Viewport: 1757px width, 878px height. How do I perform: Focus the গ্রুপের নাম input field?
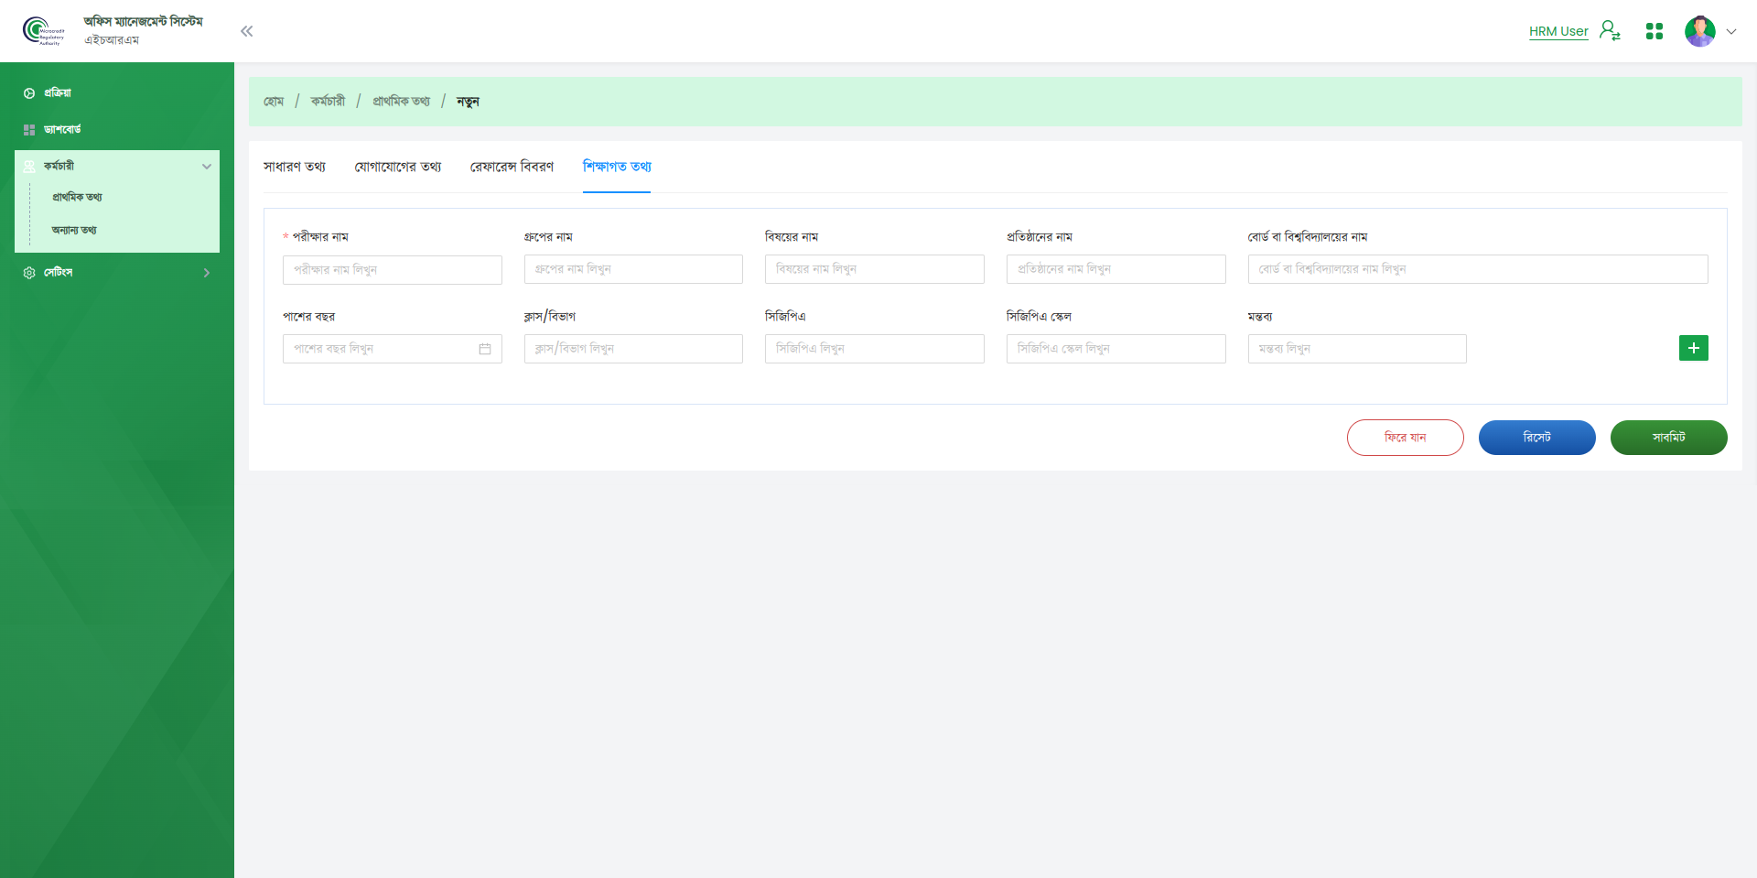pyautogui.click(x=633, y=269)
